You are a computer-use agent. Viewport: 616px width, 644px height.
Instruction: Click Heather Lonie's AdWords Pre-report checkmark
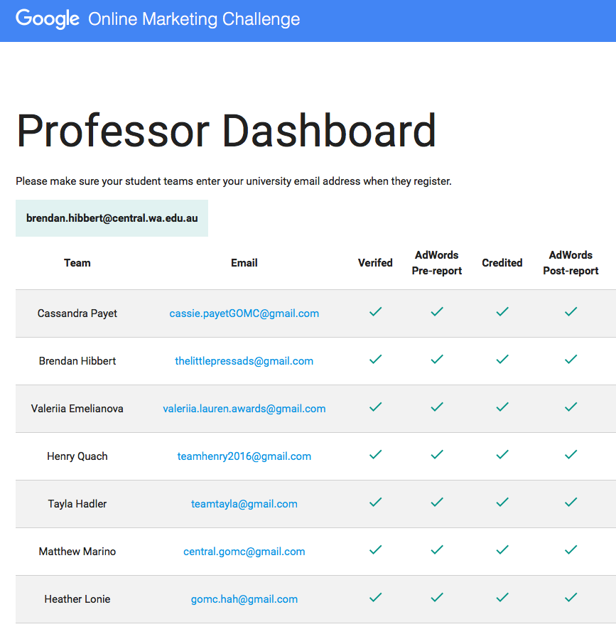point(437,598)
